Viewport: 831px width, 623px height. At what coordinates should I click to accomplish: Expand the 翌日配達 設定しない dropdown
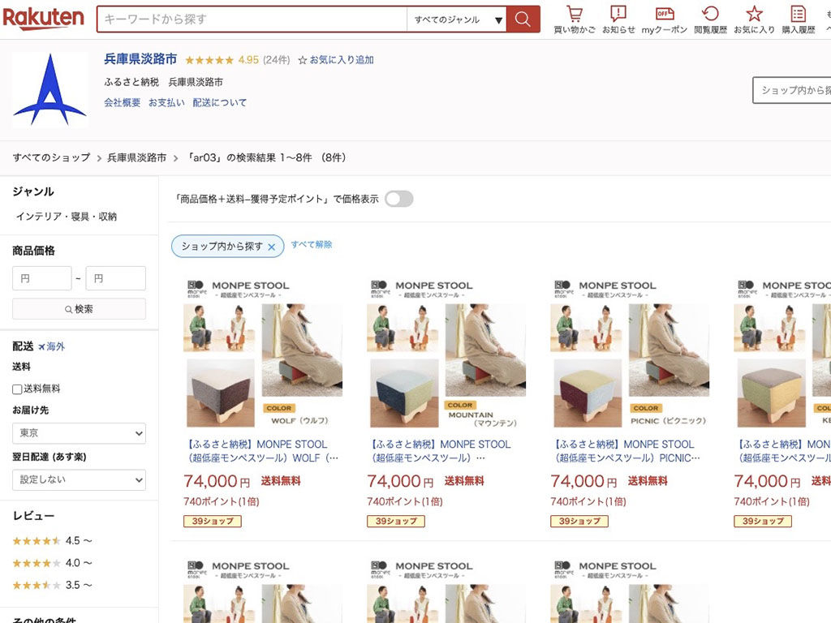(79, 480)
